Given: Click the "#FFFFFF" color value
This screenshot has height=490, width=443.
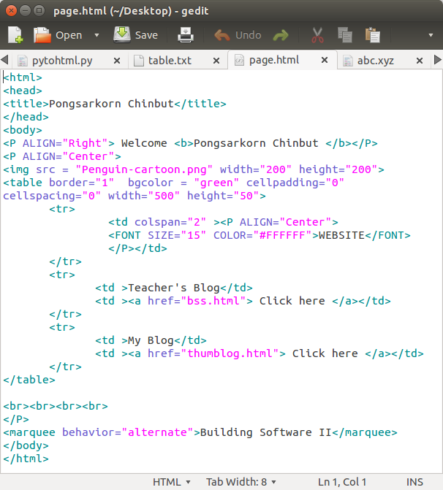Looking at the screenshot, I should (282, 235).
